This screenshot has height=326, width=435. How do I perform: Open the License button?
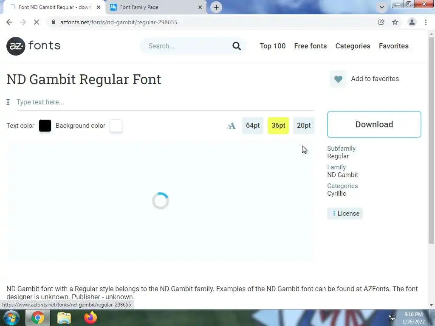coord(345,214)
